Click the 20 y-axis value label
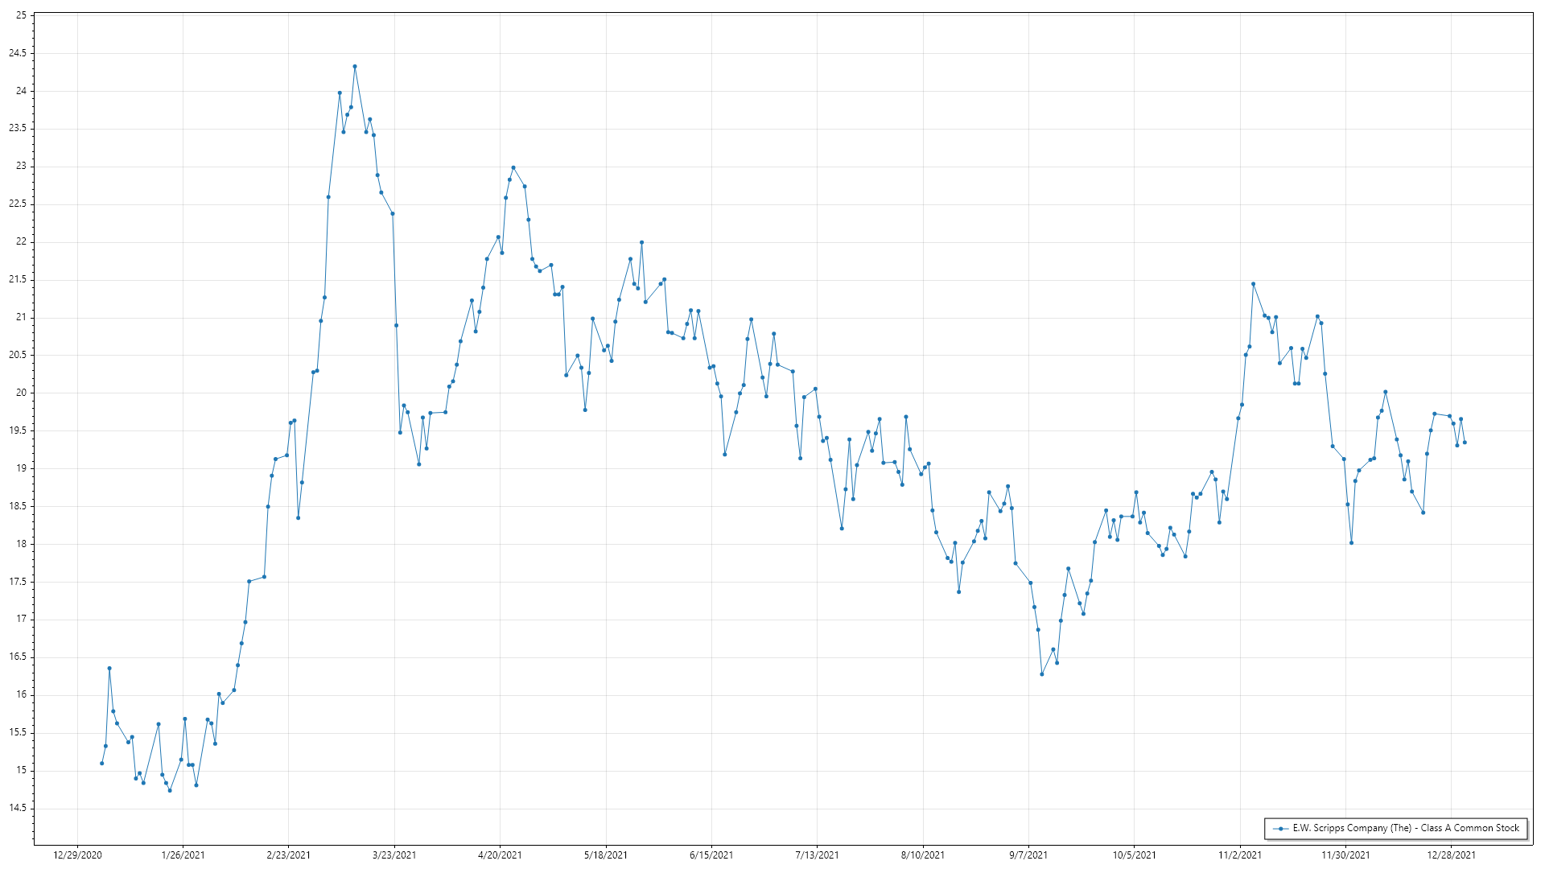 tap(20, 393)
